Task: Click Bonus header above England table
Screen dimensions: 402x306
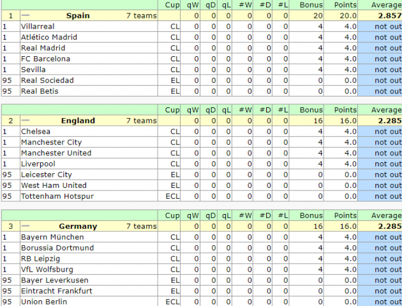Action: pos(312,110)
